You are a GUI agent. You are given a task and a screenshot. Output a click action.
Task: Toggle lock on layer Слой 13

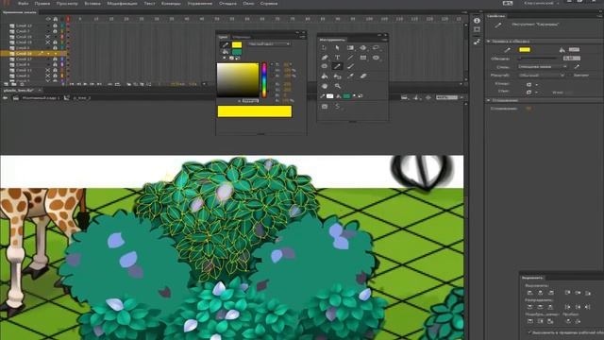click(55, 25)
